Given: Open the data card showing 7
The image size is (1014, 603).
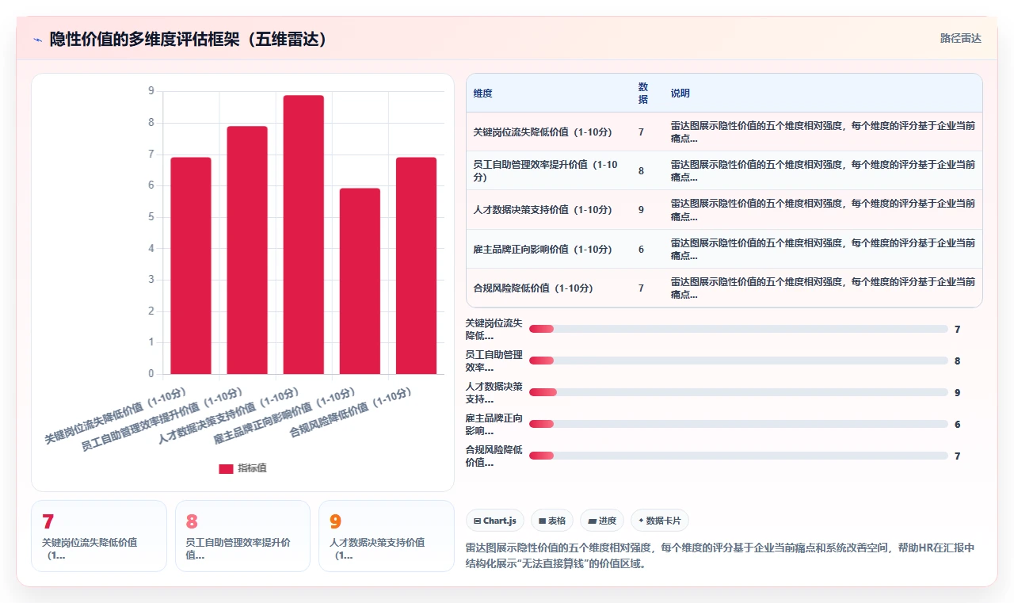Looking at the screenshot, I should point(99,536).
